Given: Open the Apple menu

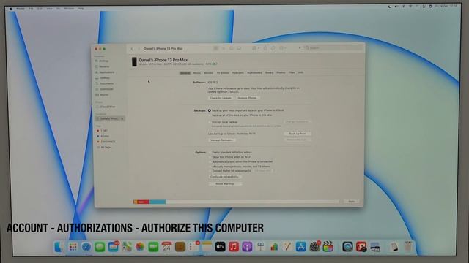Looking at the screenshot, I should click(11, 9).
